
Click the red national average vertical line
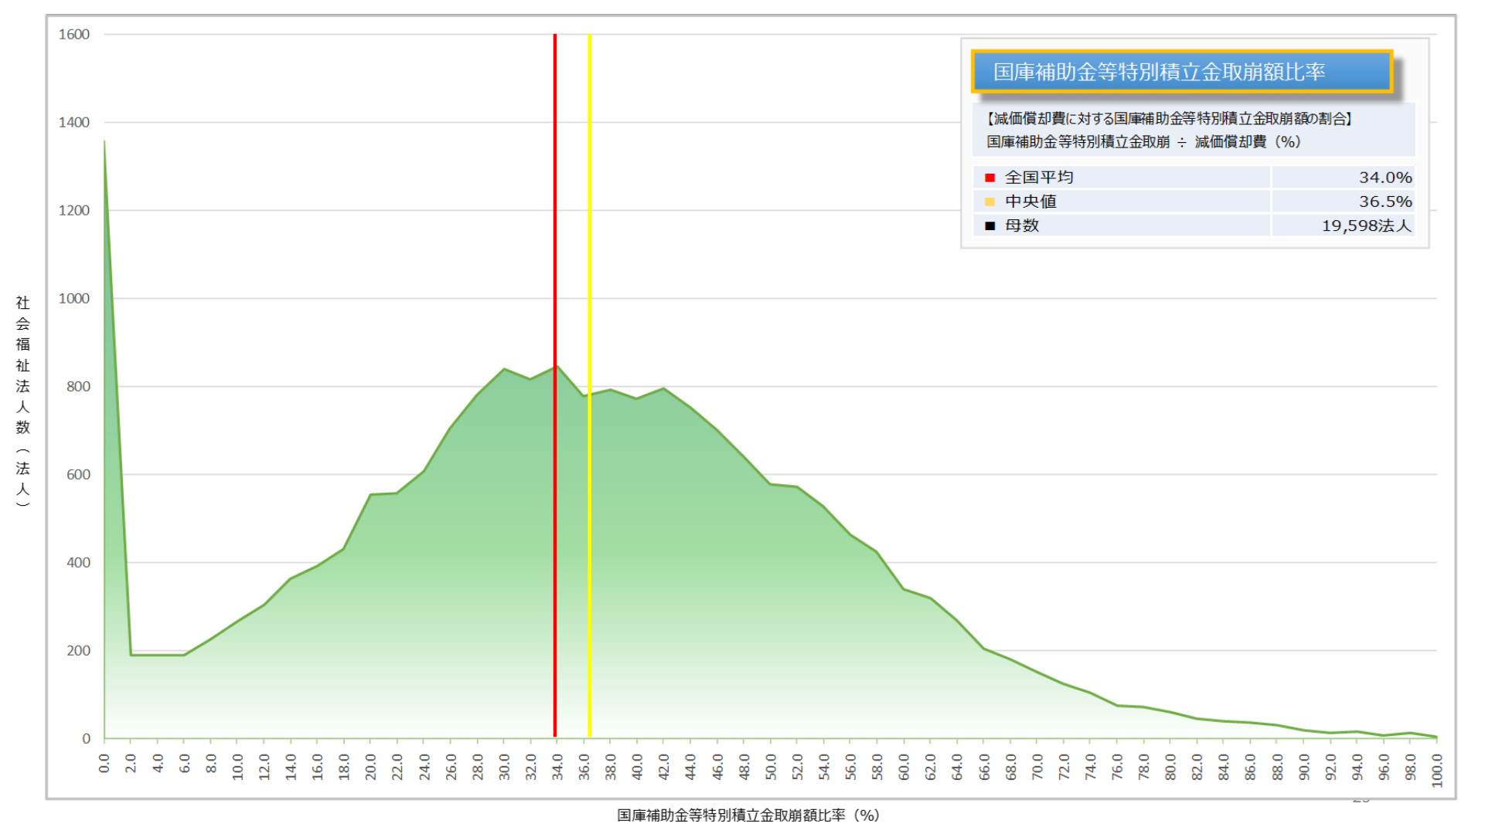[x=555, y=232]
